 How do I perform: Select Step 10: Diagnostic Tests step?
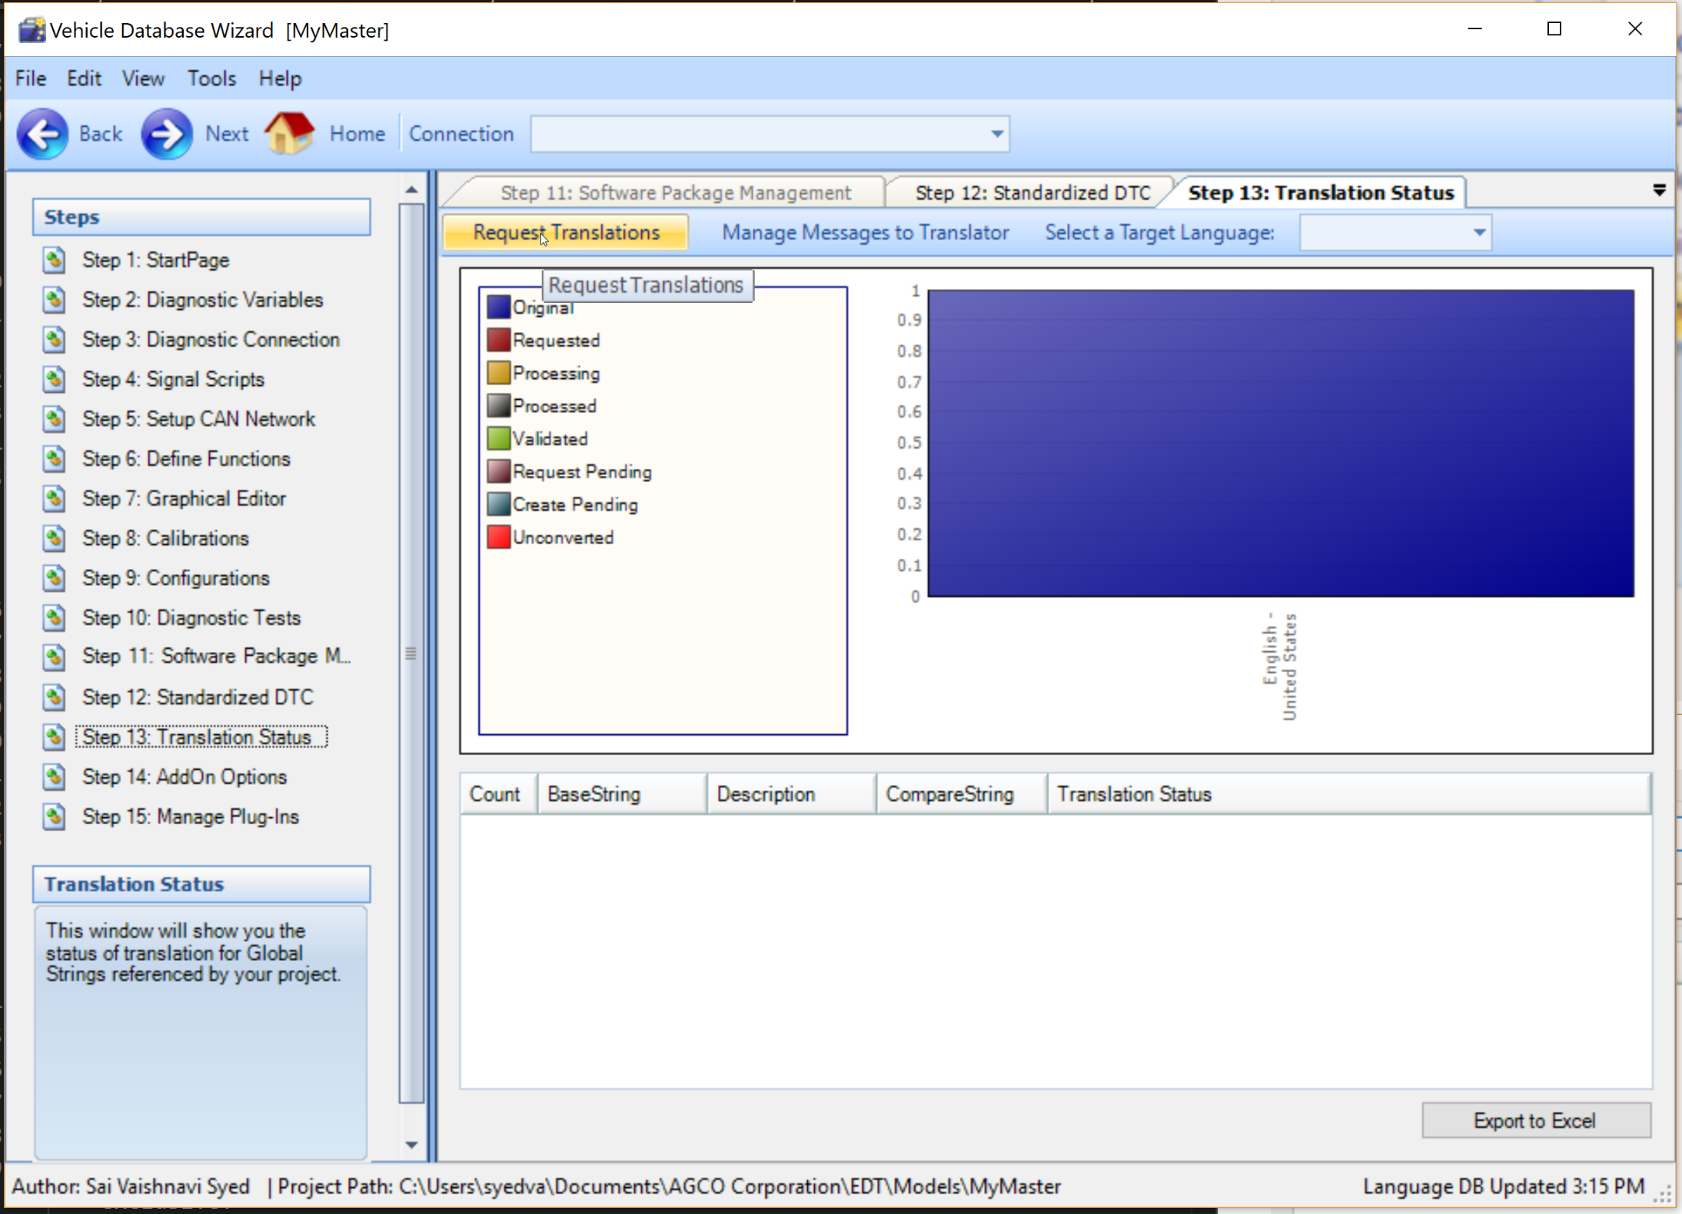point(191,617)
